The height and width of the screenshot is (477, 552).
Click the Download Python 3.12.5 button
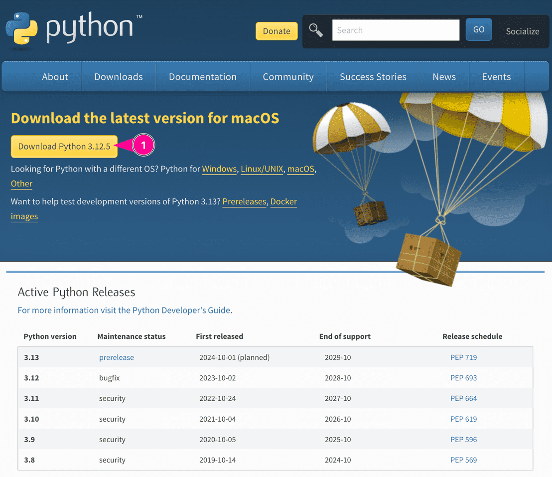[64, 146]
